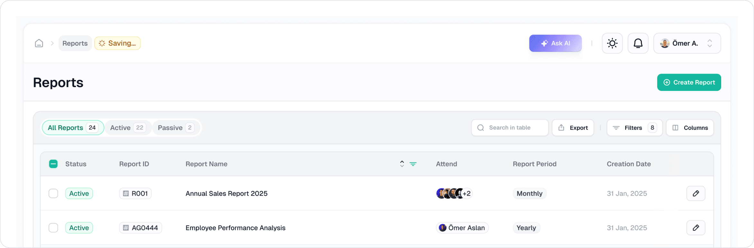Open the Columns settings

click(x=690, y=128)
